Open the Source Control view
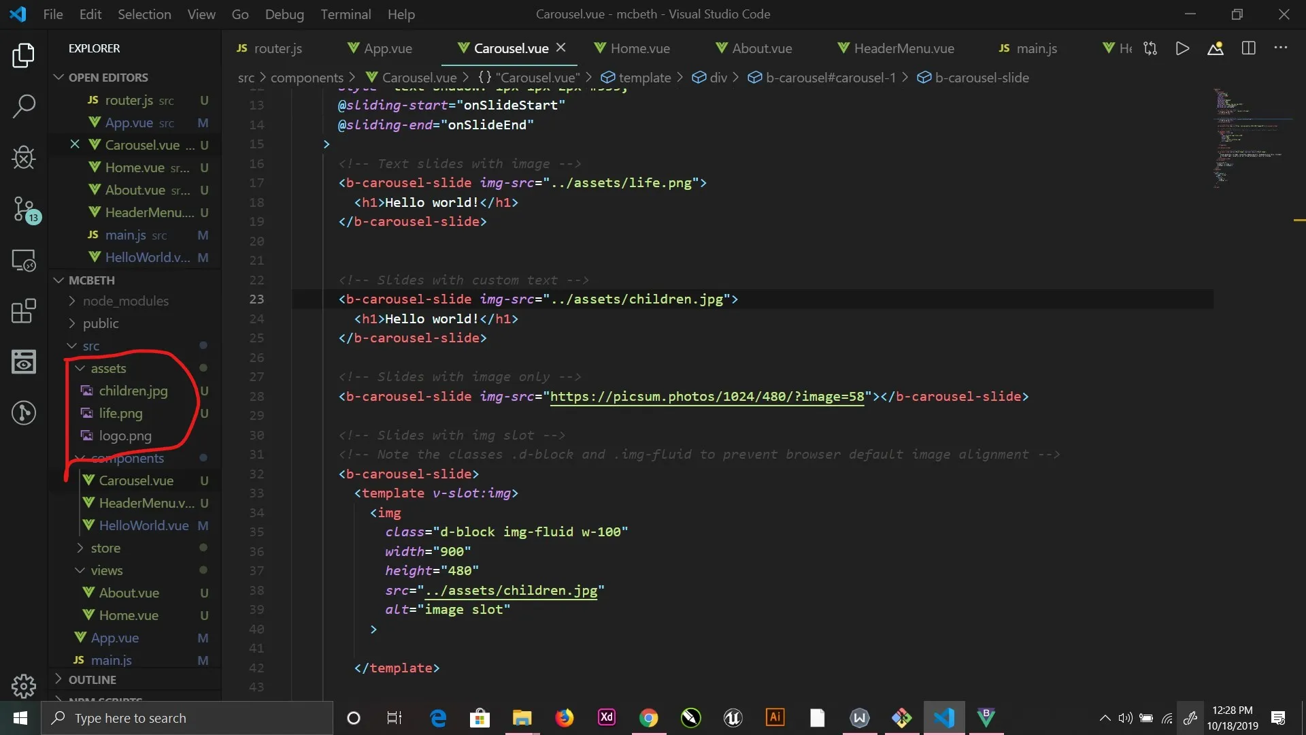Image resolution: width=1306 pixels, height=735 pixels. click(24, 209)
